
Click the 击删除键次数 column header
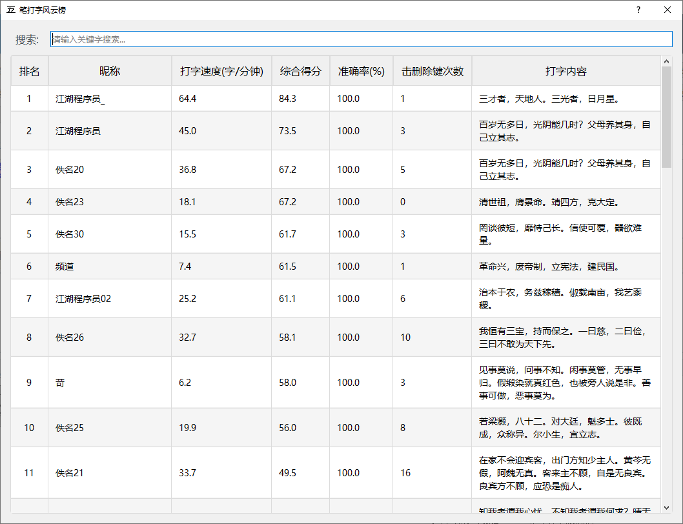pos(433,71)
